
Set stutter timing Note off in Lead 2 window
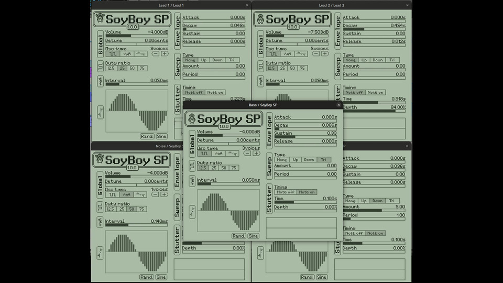coord(354,92)
